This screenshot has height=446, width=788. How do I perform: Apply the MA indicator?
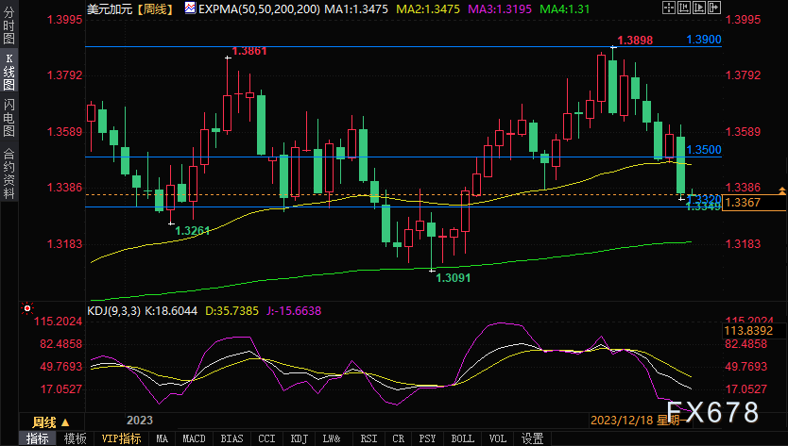[x=162, y=438]
